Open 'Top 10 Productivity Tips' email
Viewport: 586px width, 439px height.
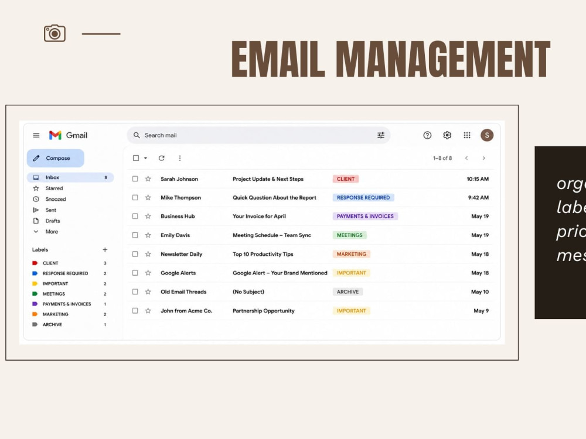(x=263, y=254)
